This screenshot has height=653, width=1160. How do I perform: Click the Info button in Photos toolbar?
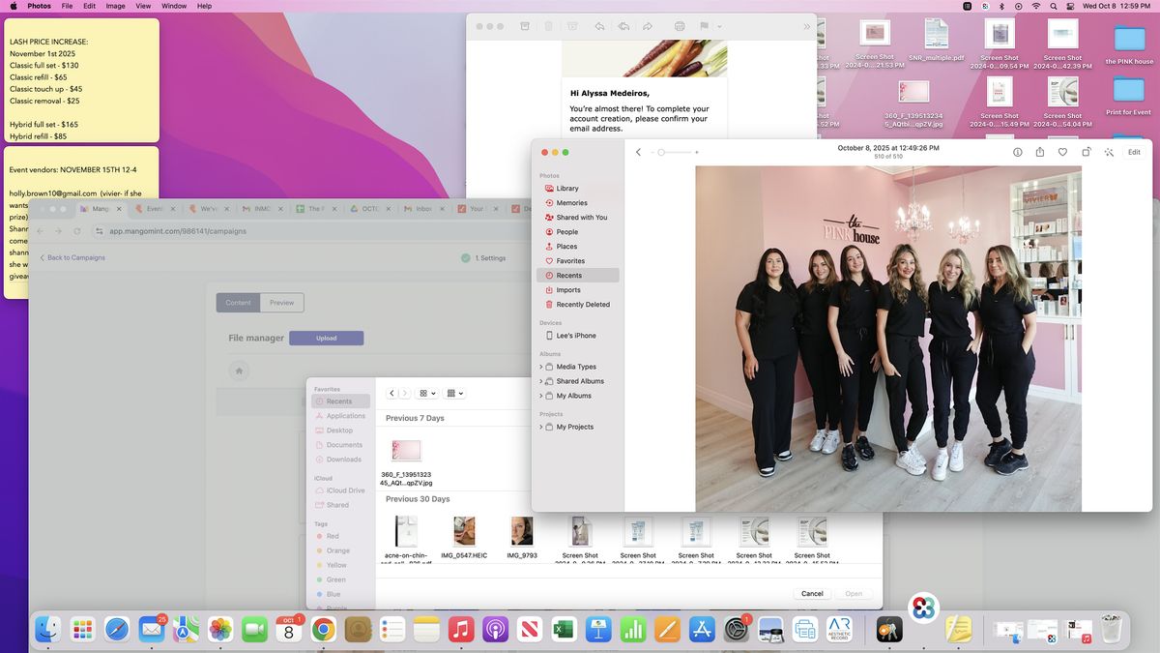point(1017,152)
